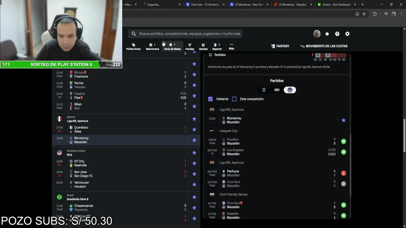The width and height of the screenshot is (406, 228).
Task: Open the Esports section
Action: [217, 47]
